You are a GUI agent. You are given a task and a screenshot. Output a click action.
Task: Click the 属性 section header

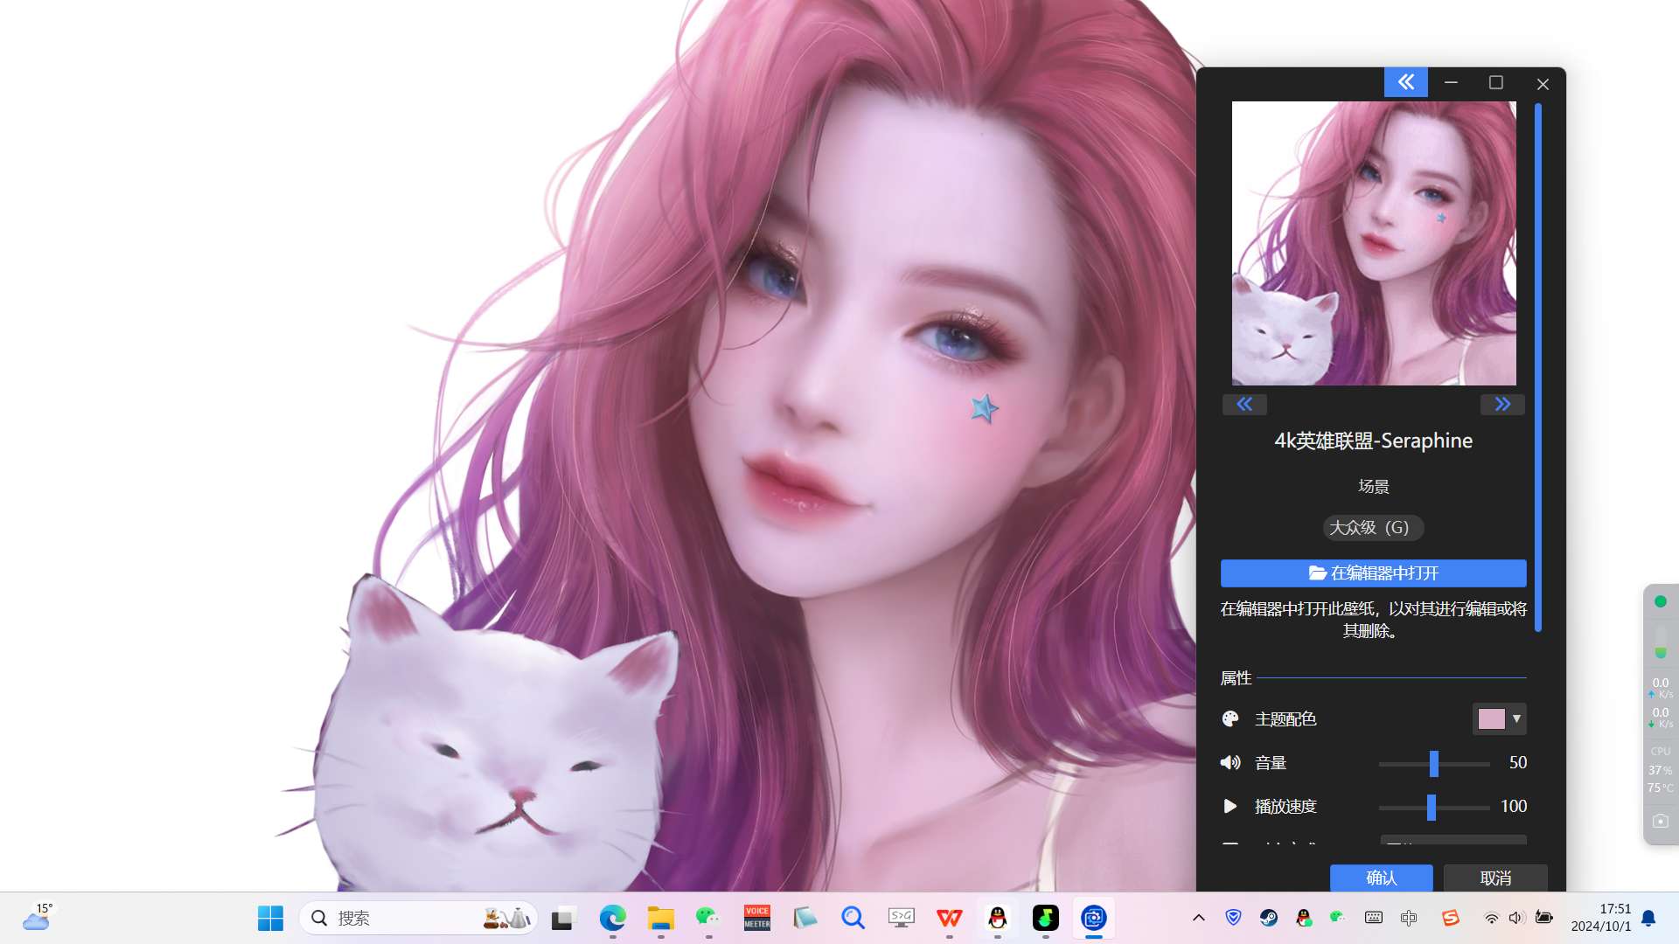pos(1236,677)
